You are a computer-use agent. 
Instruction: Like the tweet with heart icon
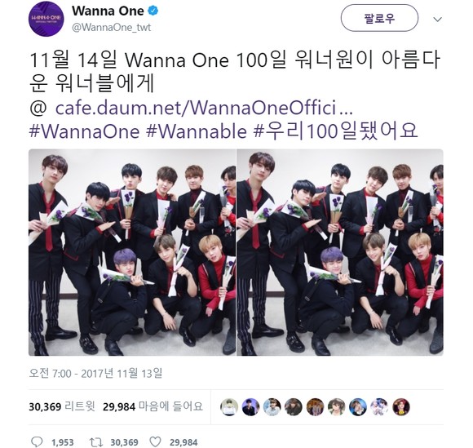[155, 442]
